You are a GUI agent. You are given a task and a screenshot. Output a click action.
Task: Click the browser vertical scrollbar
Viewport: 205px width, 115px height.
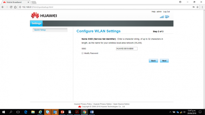coord(204,59)
